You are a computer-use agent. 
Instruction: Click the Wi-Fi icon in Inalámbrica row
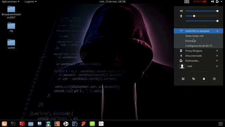pyautogui.click(x=181, y=31)
